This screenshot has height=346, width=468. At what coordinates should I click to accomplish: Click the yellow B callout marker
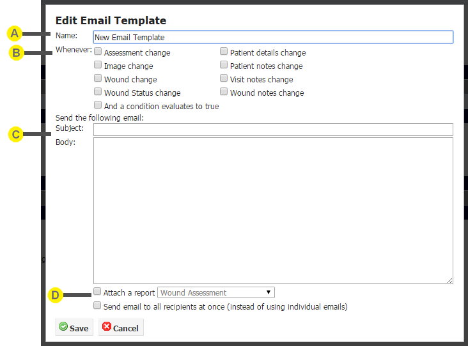16,53
